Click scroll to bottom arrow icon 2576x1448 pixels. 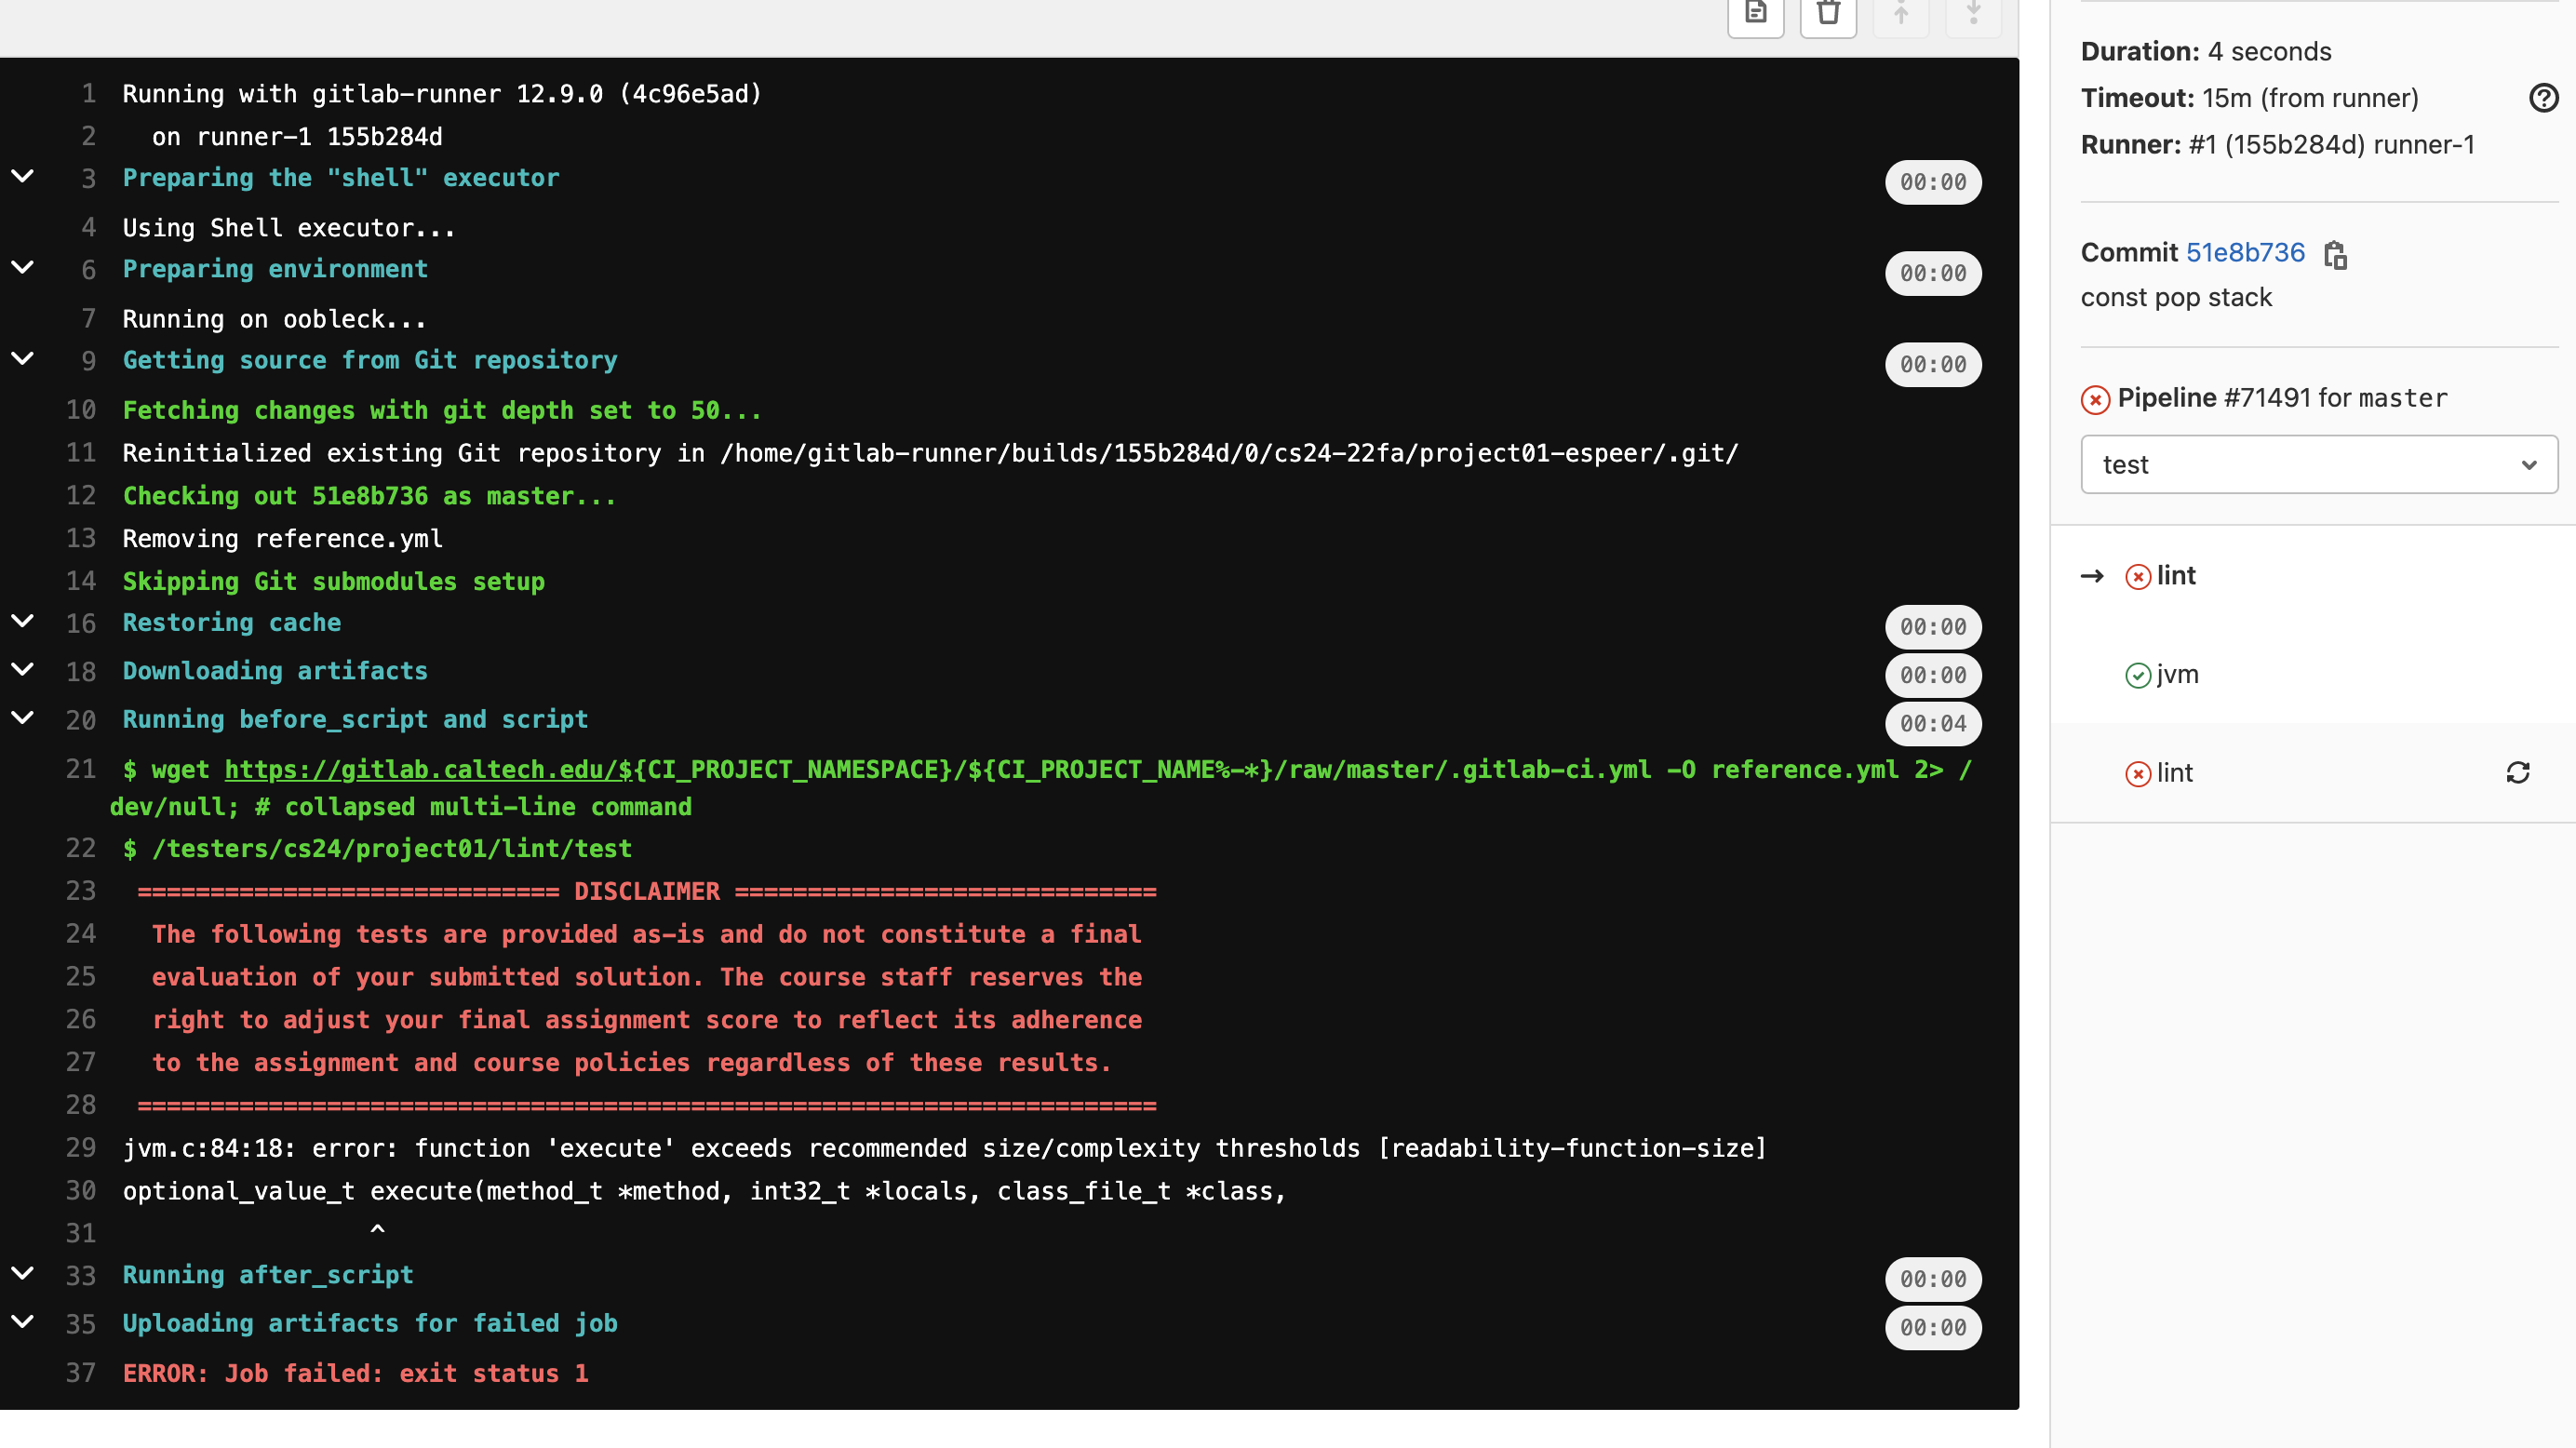[1972, 14]
